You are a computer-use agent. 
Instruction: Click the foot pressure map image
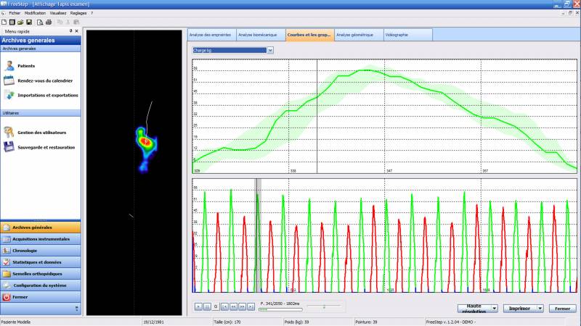(145, 143)
